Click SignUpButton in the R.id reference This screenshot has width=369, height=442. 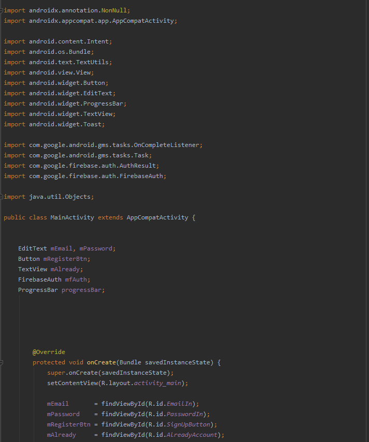coord(188,424)
